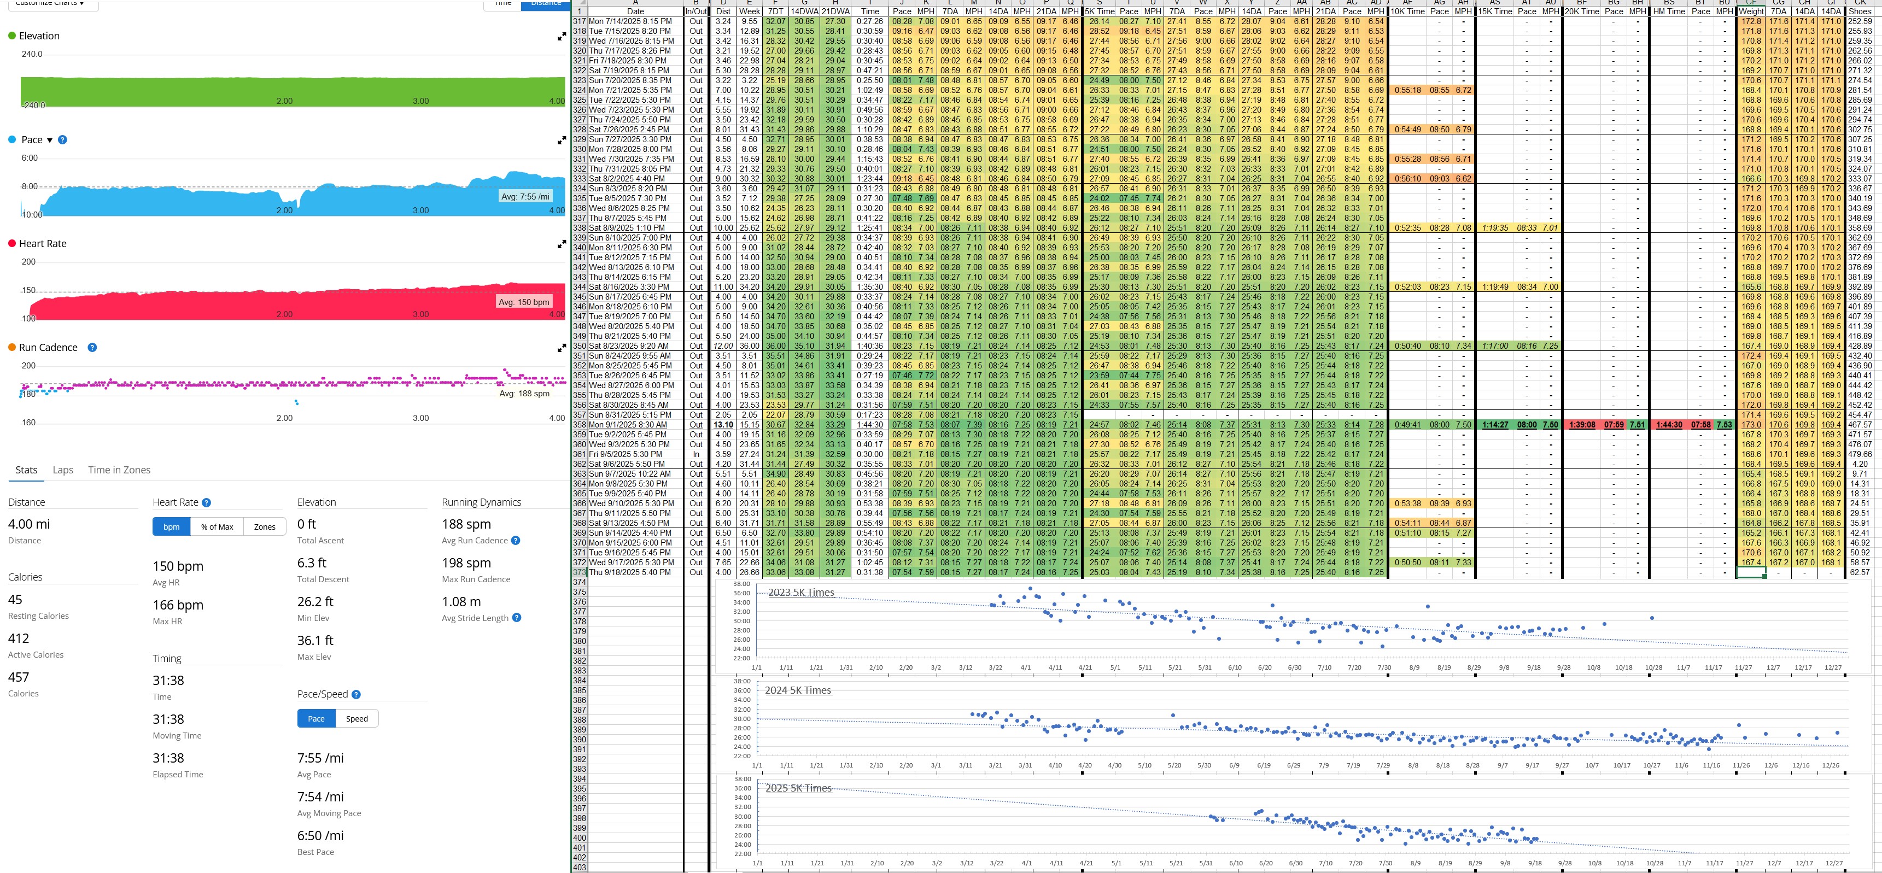Expand the Heart Rate chart to full size

click(x=561, y=244)
